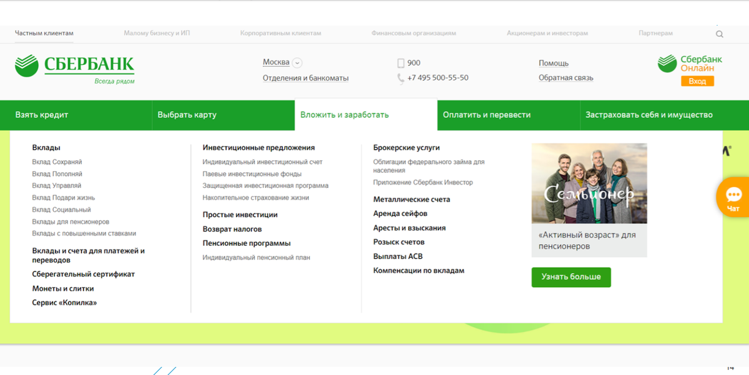Click phone number +7 495 500-55-50

coord(438,78)
